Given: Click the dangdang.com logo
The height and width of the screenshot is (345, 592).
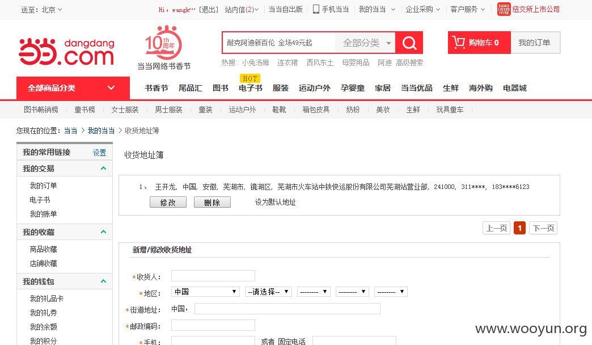Looking at the screenshot, I should pyautogui.click(x=66, y=52).
